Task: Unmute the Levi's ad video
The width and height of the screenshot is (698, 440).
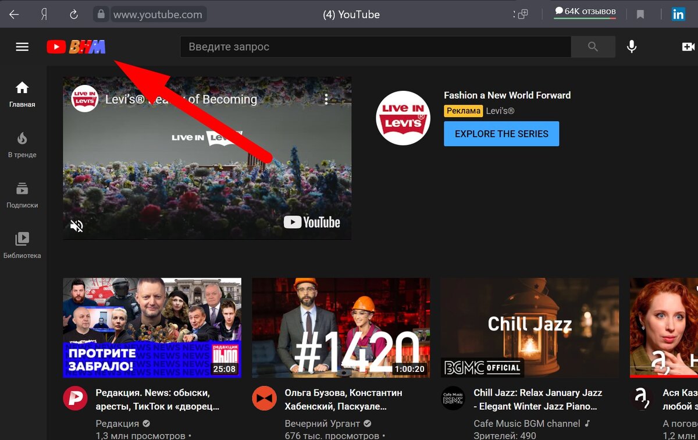Action: pyautogui.click(x=77, y=225)
